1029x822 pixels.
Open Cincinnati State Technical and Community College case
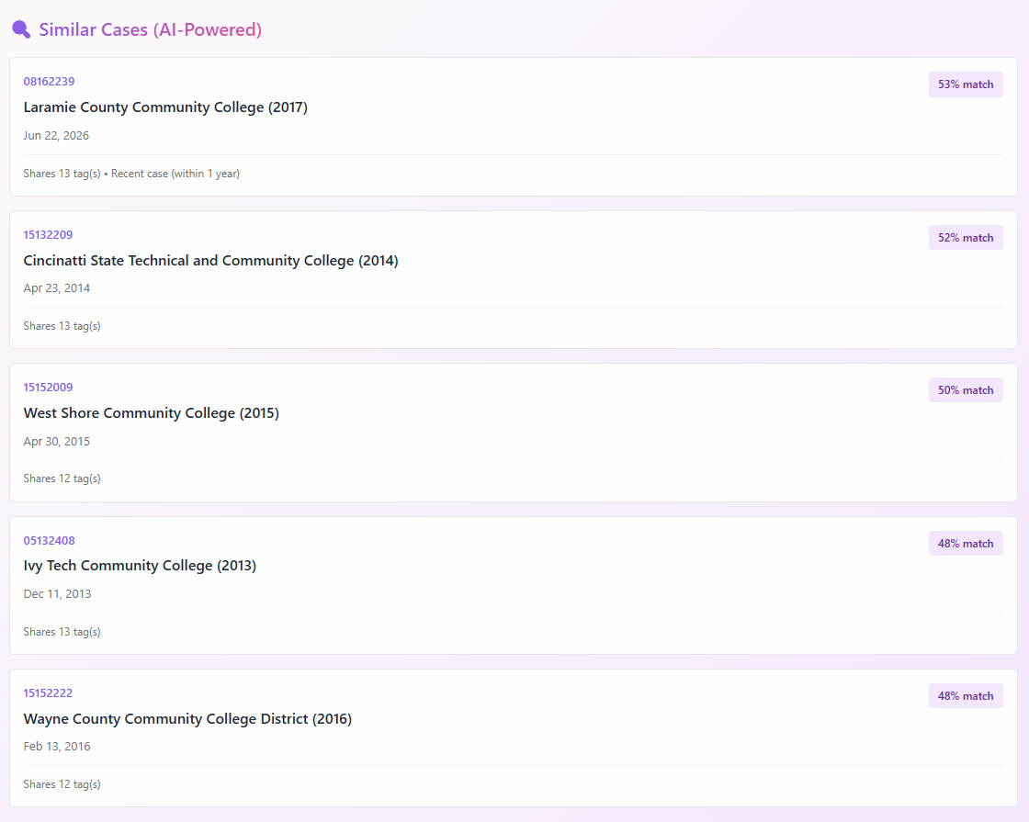(x=210, y=261)
